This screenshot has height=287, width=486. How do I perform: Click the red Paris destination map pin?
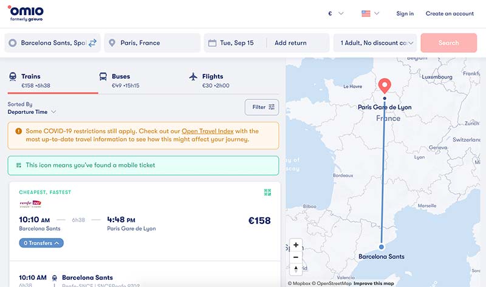[x=385, y=86]
